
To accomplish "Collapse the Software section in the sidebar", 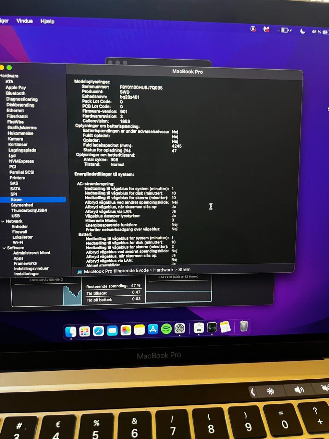I will point(4,248).
